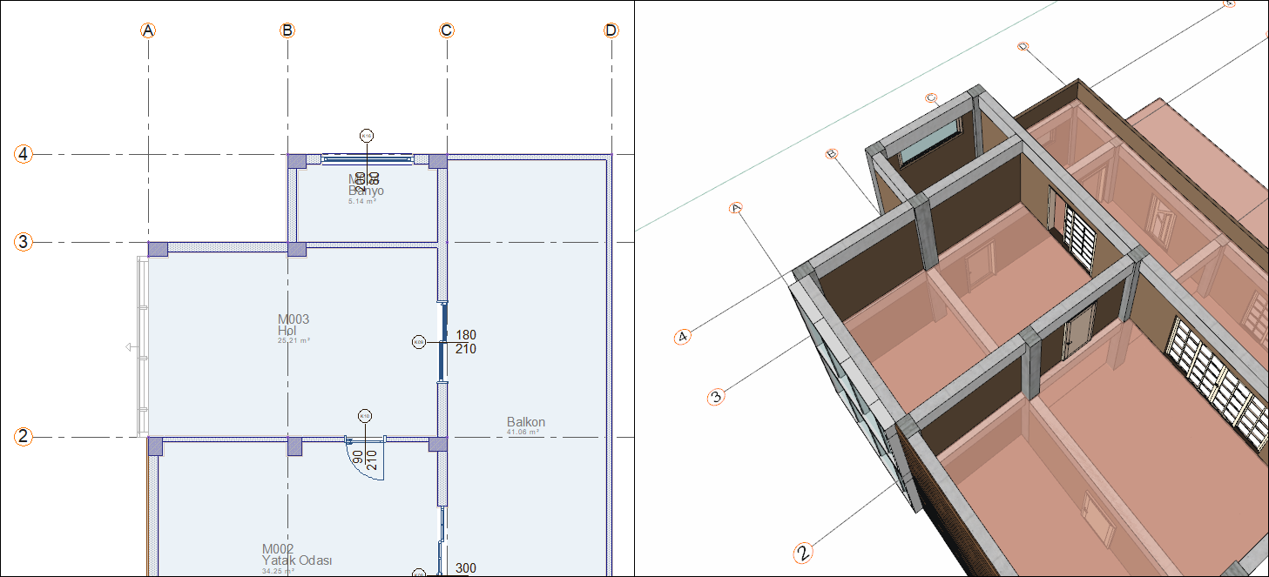Select grid bubble 4 in the floor plan
This screenshot has height=577, width=1269.
24,154
